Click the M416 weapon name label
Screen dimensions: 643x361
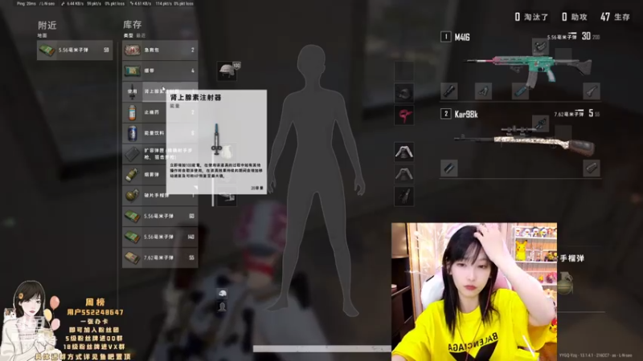462,37
